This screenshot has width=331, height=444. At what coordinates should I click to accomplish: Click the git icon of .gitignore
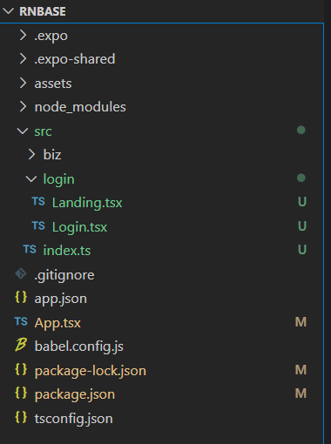pos(21,273)
